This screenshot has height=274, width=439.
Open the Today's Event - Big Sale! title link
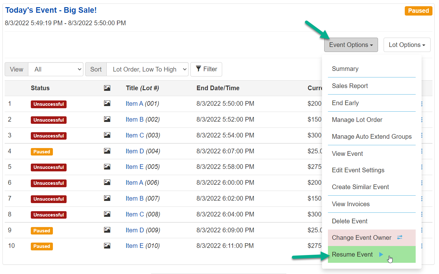[x=51, y=10]
